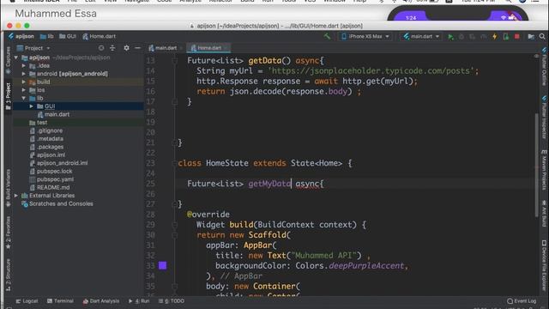
Task: Click the Run with Coverage icon
Action: click(x=473, y=36)
